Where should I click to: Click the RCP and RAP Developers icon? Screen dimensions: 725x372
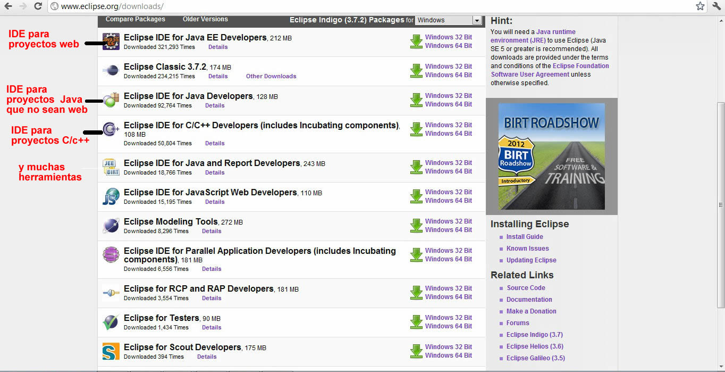pyautogui.click(x=111, y=293)
